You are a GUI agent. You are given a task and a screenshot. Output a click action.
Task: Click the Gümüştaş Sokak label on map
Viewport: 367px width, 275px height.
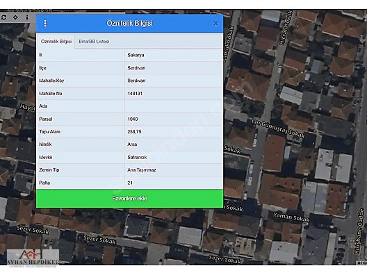pos(279,128)
